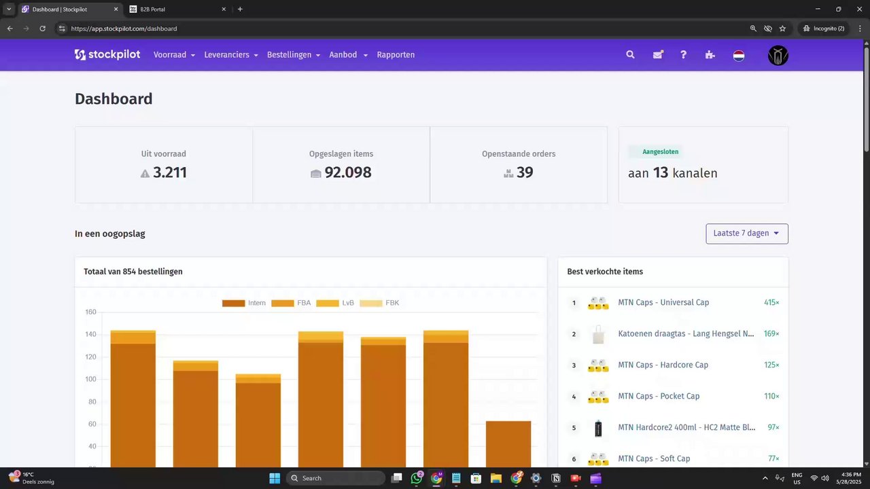Click the Opgeslagen items 92.098 card
The image size is (870, 489).
coord(341,164)
